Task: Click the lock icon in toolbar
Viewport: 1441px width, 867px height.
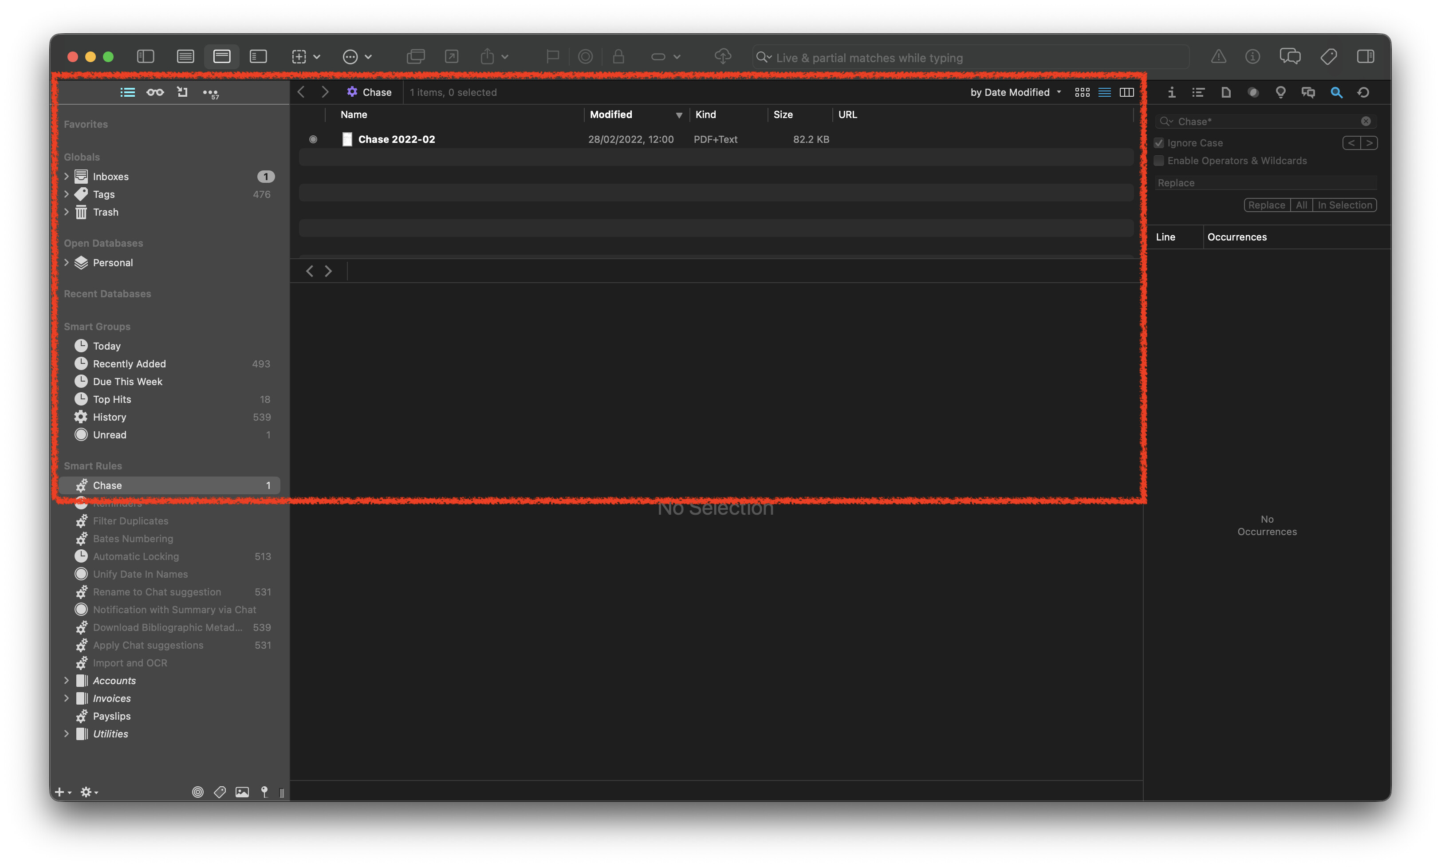Action: tap(618, 57)
